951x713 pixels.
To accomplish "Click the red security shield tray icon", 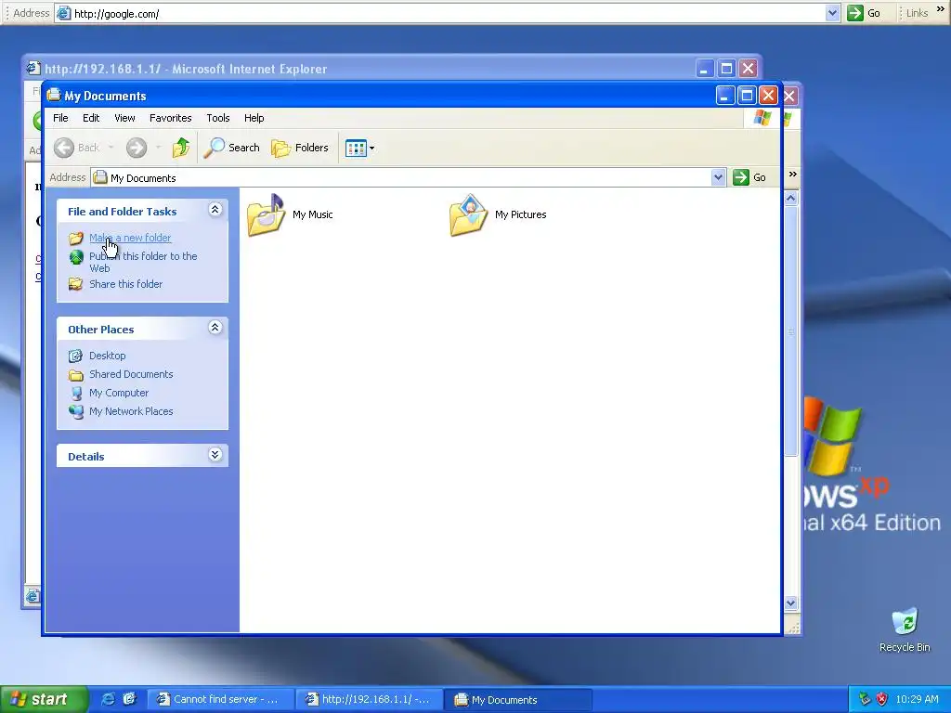I will [x=881, y=699].
